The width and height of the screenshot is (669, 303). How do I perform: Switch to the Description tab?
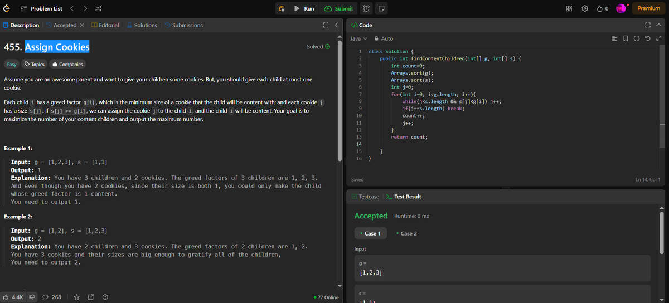(21, 25)
